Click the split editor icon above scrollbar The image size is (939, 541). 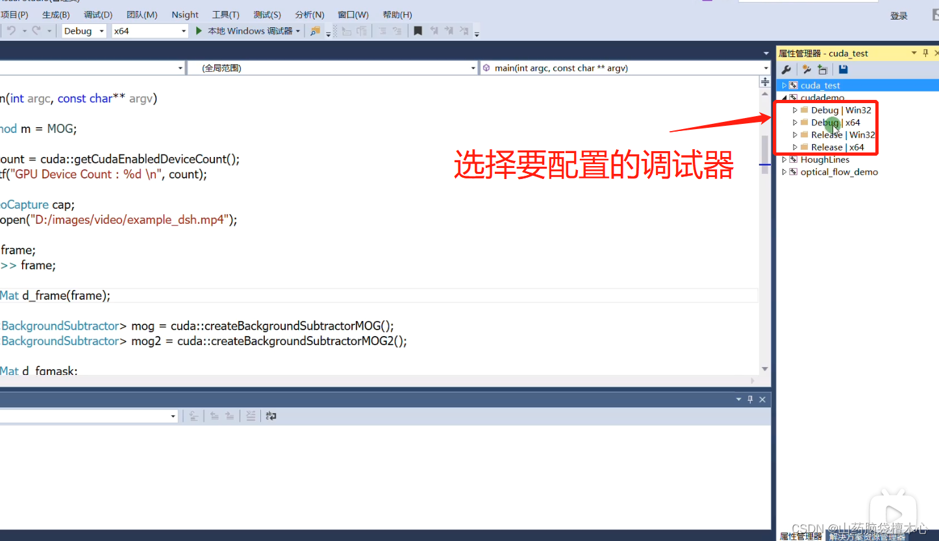click(x=764, y=82)
